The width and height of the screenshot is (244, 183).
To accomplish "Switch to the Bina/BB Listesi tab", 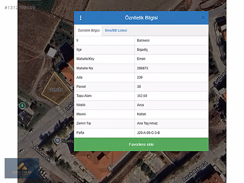I will tap(116, 30).
